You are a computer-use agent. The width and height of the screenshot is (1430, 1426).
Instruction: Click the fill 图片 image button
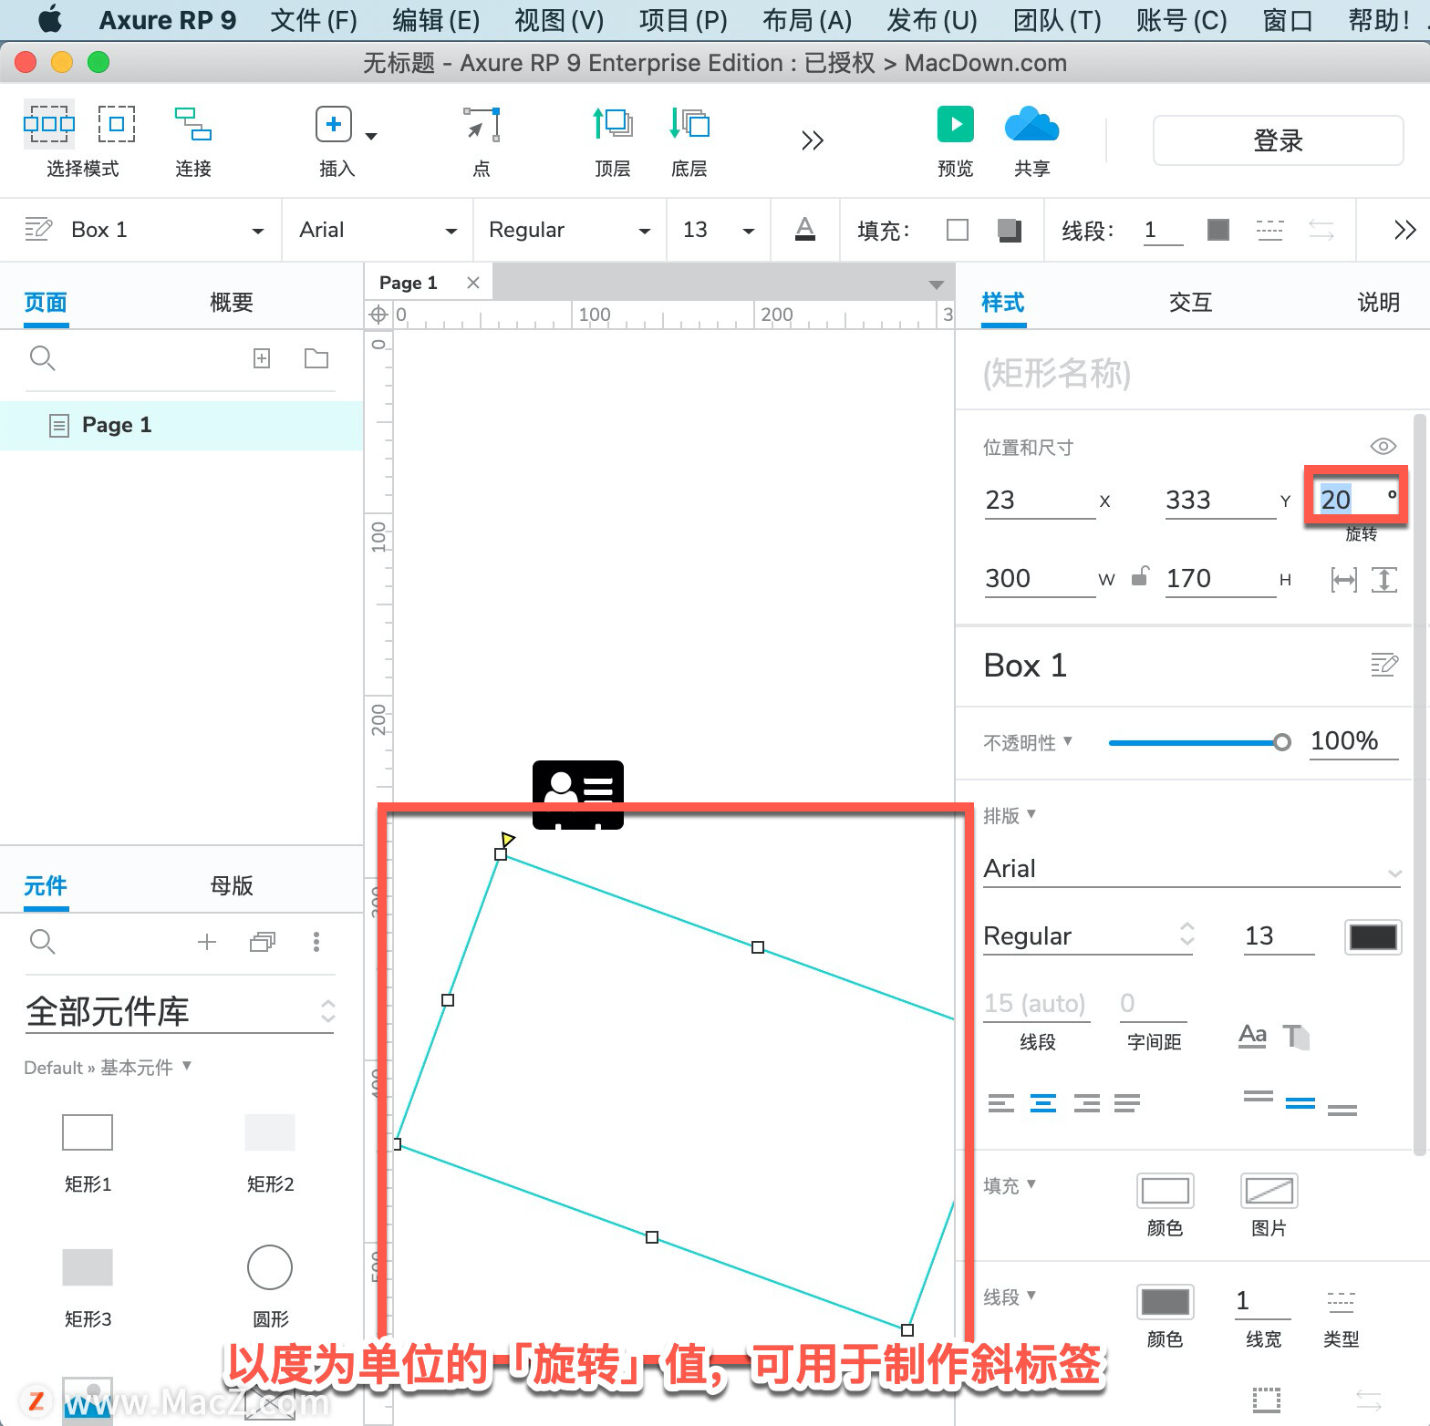(1269, 1191)
